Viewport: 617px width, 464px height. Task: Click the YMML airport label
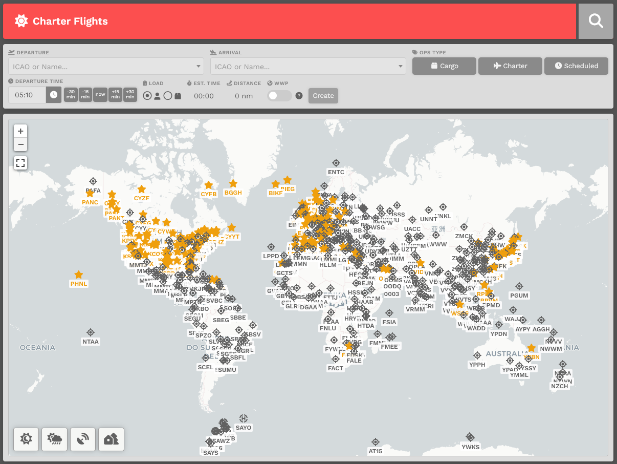(x=519, y=375)
